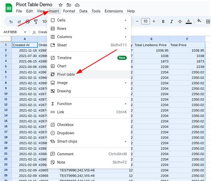Image resolution: width=211 pixels, height=181 pixels.
Task: Click the name box showing A1:F1858
Action: 10,32
